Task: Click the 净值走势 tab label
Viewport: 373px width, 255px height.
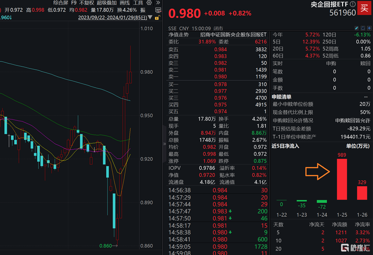Action: pyautogui.click(x=179, y=35)
